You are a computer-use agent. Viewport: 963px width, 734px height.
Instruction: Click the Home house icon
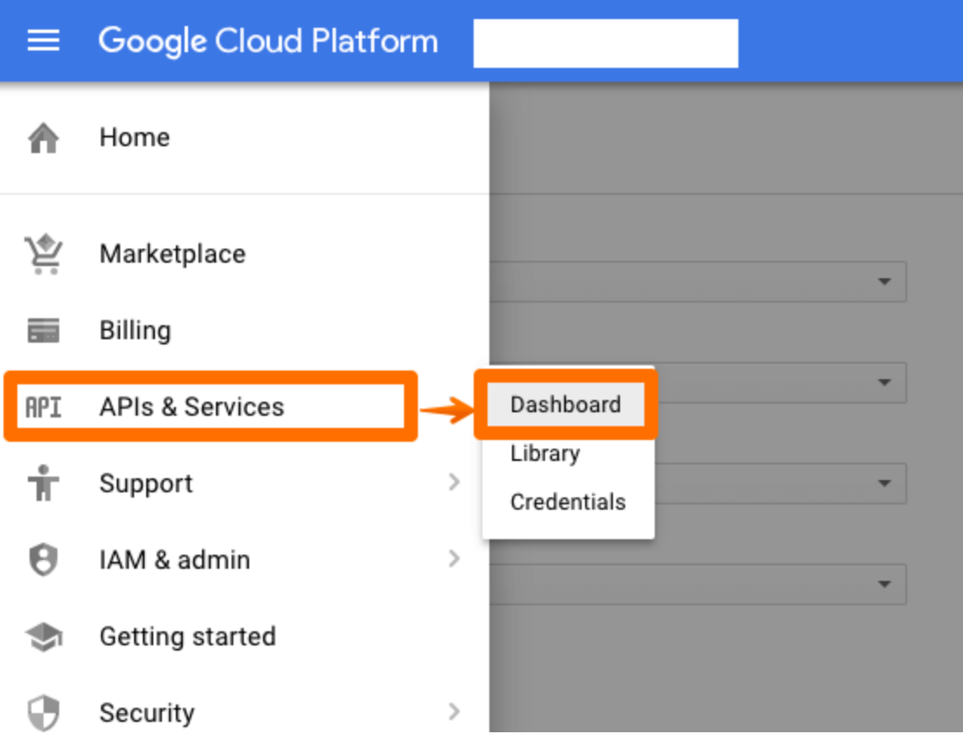pos(44,137)
